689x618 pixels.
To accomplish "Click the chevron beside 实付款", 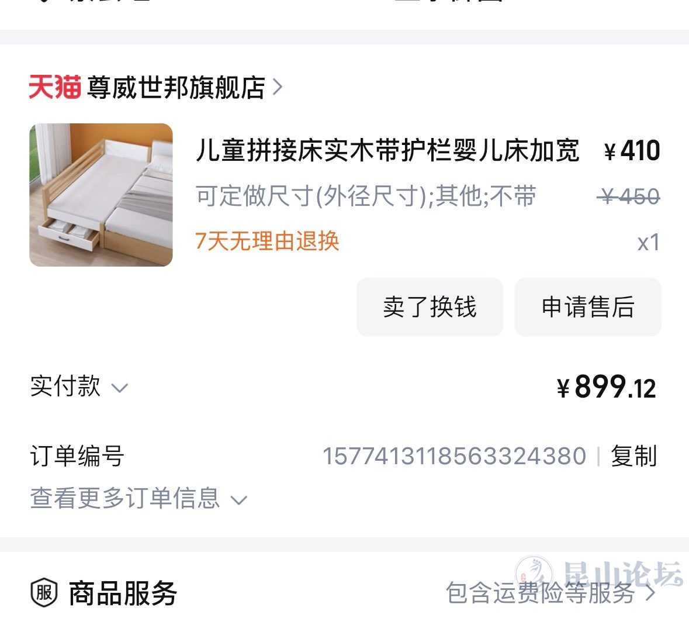I will [x=120, y=388].
